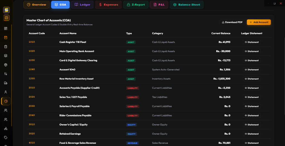Open the dashboard grid icon in sidebar
285x146 pixels.
coord(6,29)
